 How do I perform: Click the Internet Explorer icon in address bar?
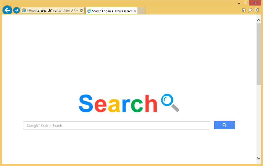click(x=24, y=11)
